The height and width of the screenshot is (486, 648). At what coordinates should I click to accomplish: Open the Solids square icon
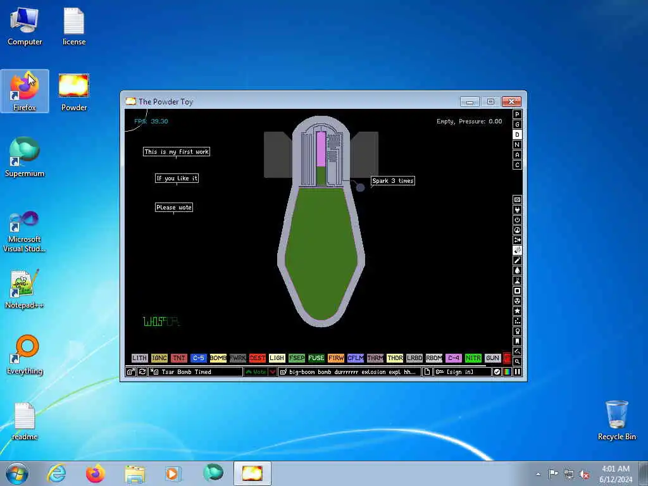tap(517, 290)
